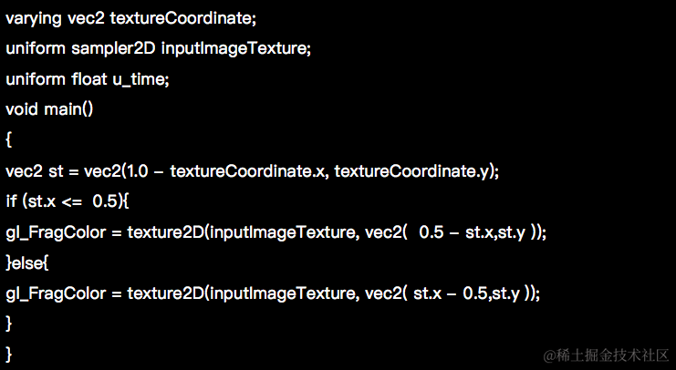Viewport: 676px width, 370px height.
Task: Click the inputImageTexture uniform declaration
Action: (158, 48)
